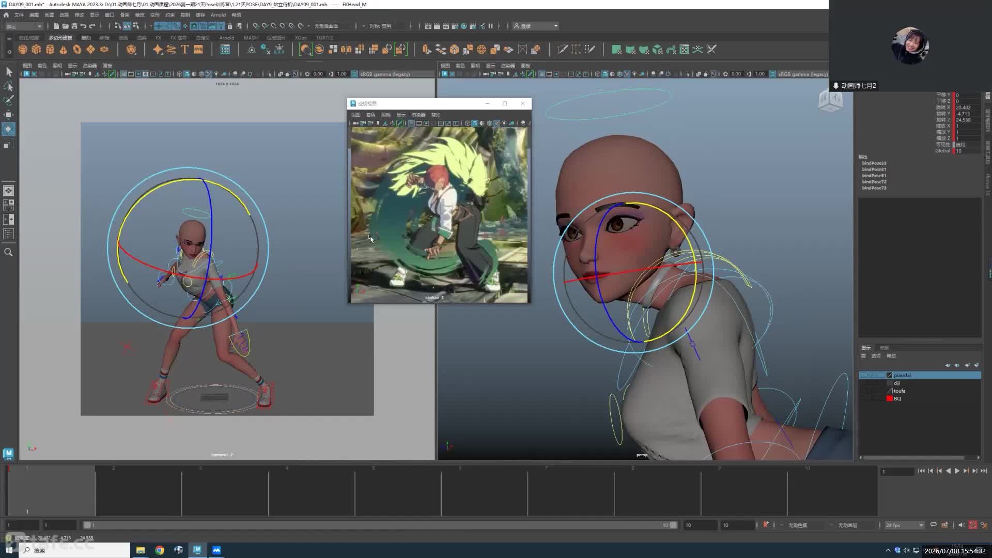Create a polygon cylinder from the shelf
Screen dimensions: 992x558
(50, 49)
